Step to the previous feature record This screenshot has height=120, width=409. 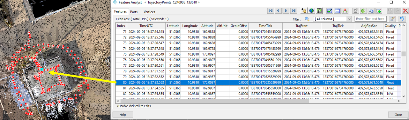(278, 11)
